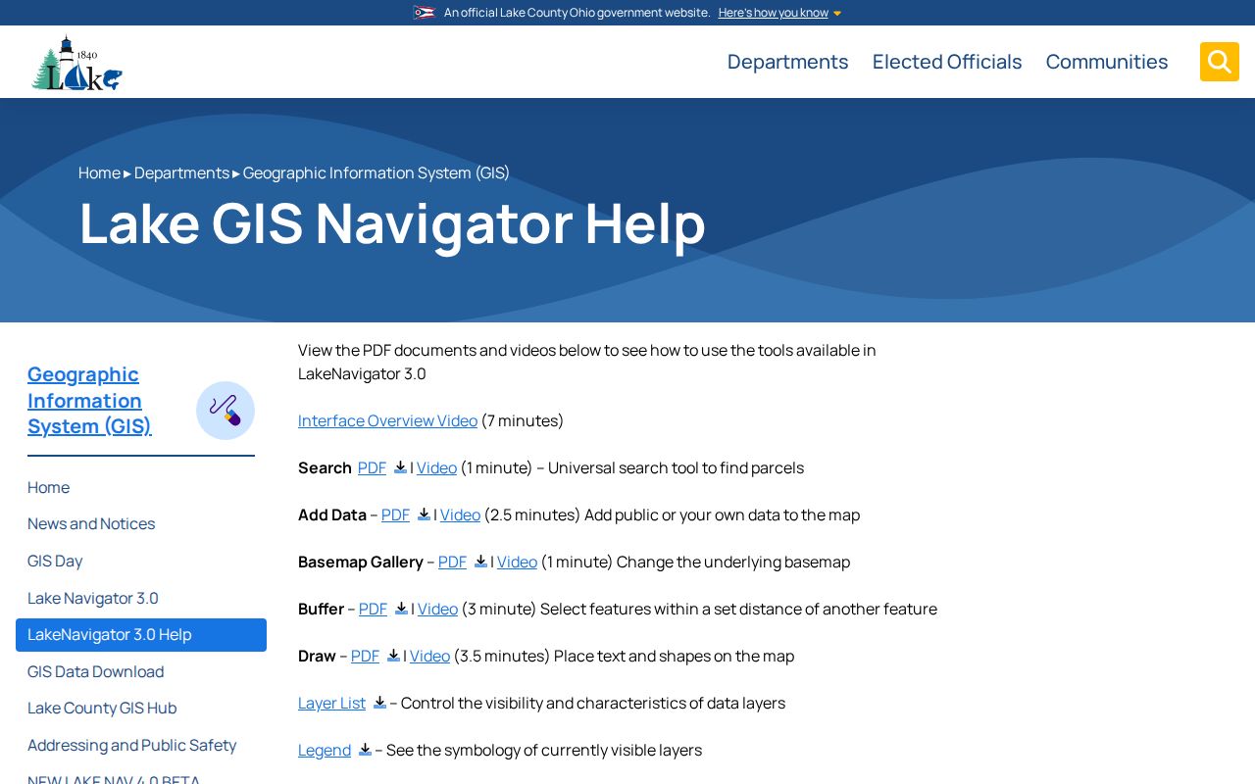Watch the Interface Overview Video

coord(387,420)
